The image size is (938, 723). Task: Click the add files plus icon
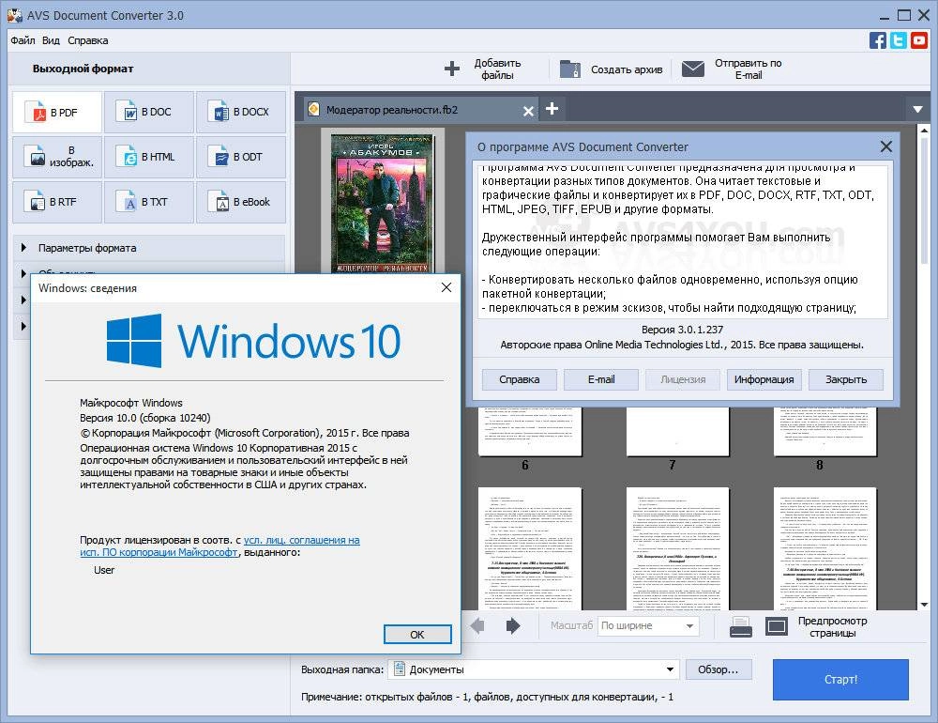click(x=452, y=69)
